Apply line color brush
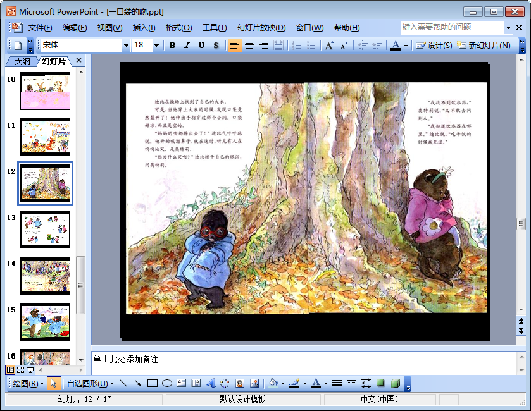 295,383
